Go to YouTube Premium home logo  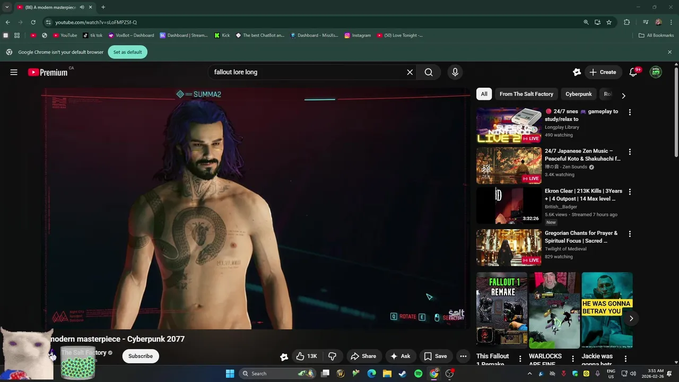48,72
